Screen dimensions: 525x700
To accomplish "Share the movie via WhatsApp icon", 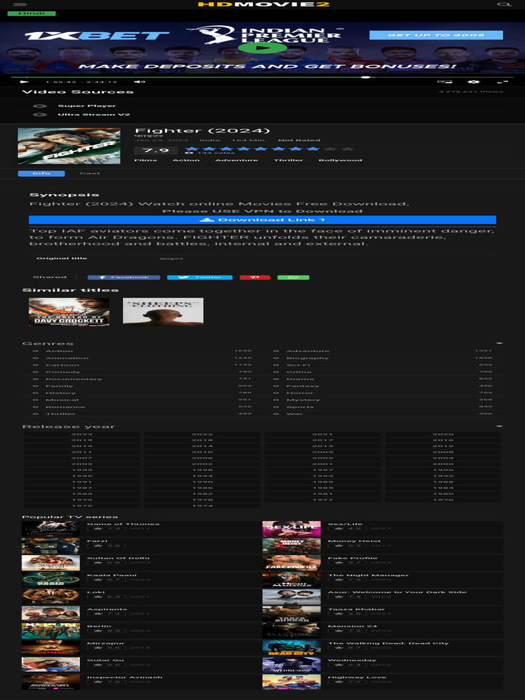I will click(293, 278).
